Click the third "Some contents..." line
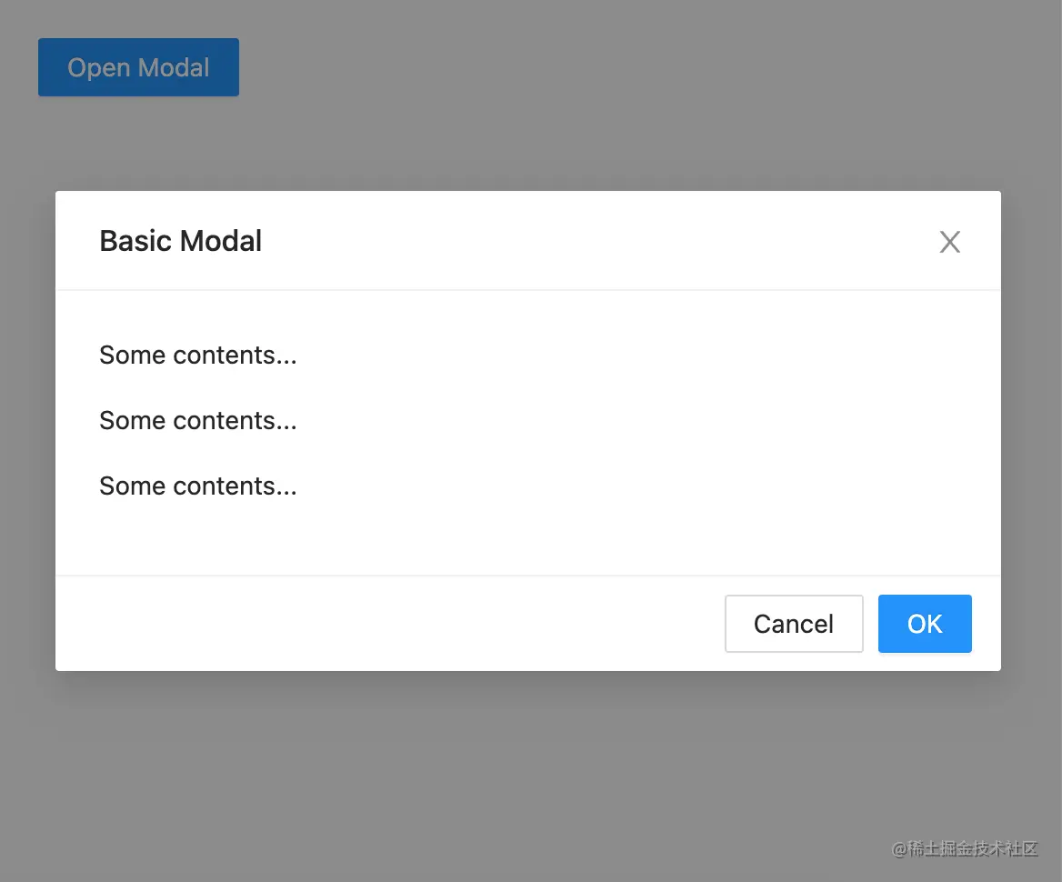 click(197, 486)
